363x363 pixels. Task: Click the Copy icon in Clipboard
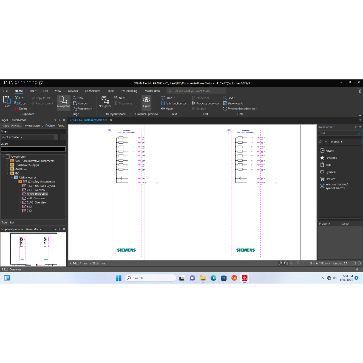[x=16, y=103]
